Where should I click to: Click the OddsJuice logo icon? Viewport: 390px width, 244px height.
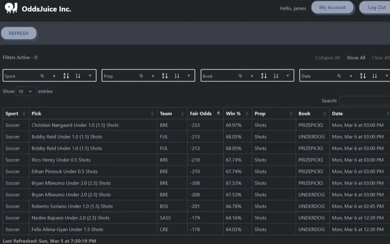[x=11, y=8]
